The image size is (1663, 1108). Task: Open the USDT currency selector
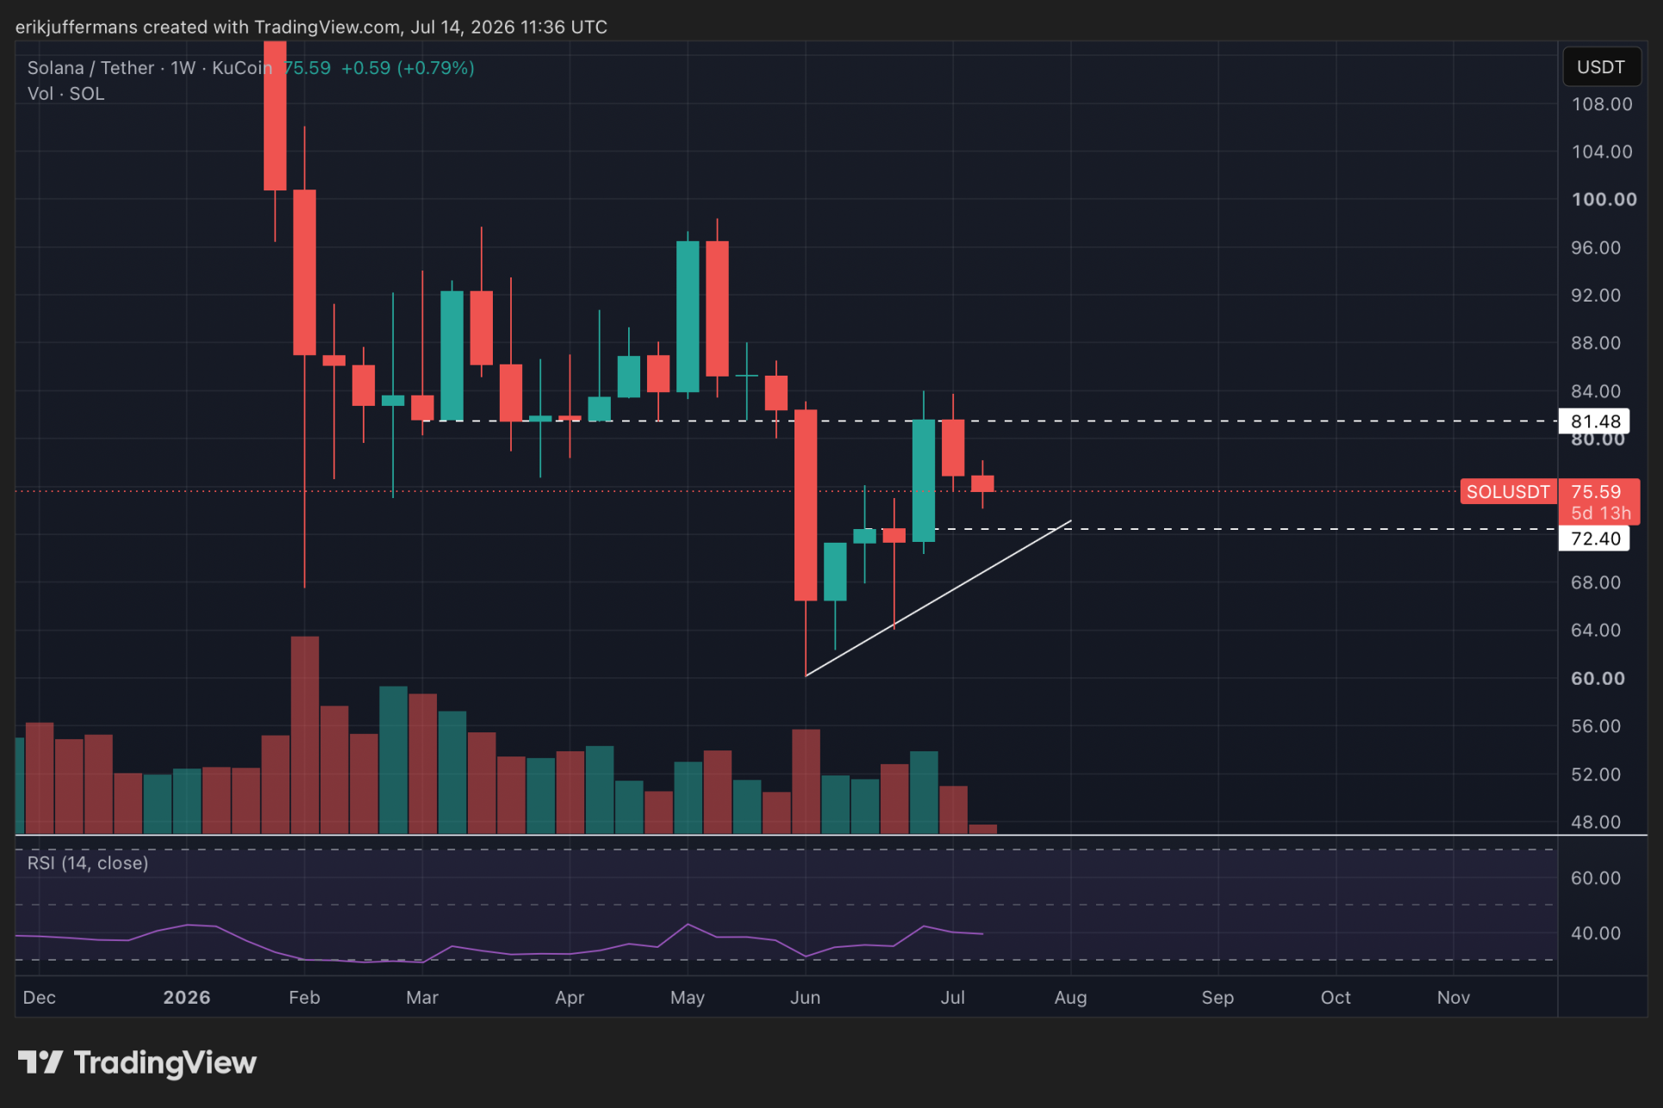pyautogui.click(x=1601, y=67)
